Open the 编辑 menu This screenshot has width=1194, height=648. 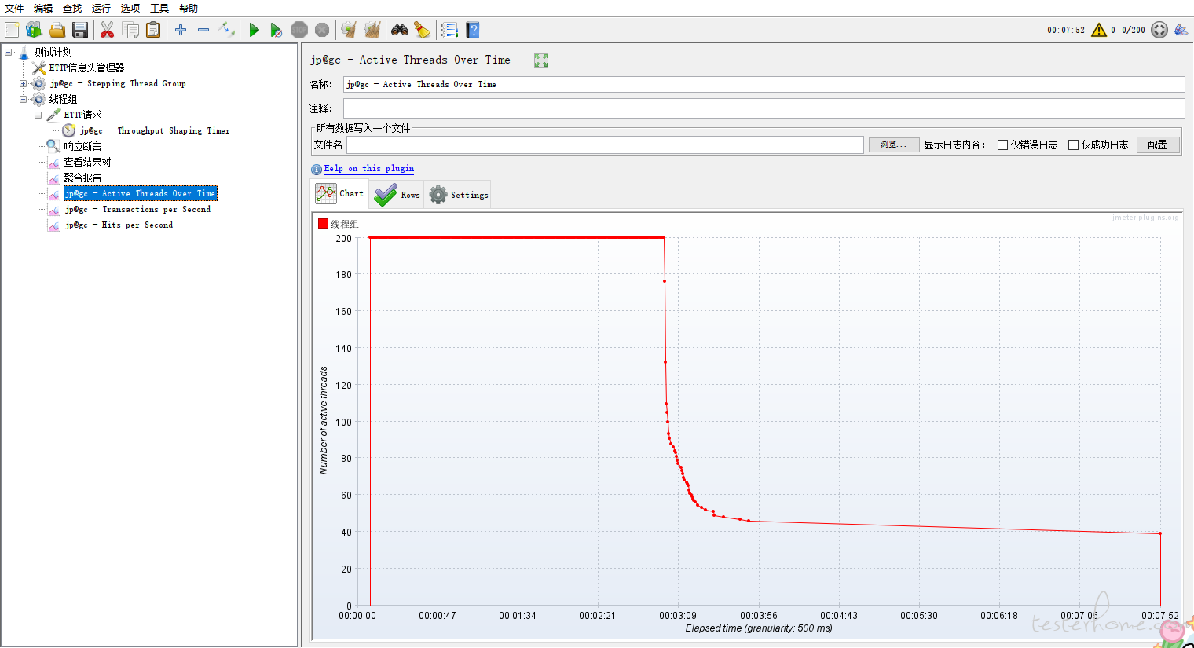43,8
